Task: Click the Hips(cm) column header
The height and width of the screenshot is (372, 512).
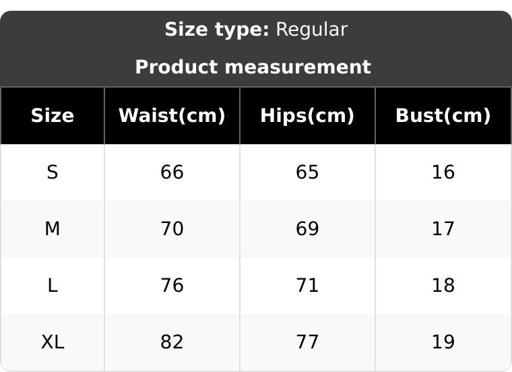Action: coord(307,116)
